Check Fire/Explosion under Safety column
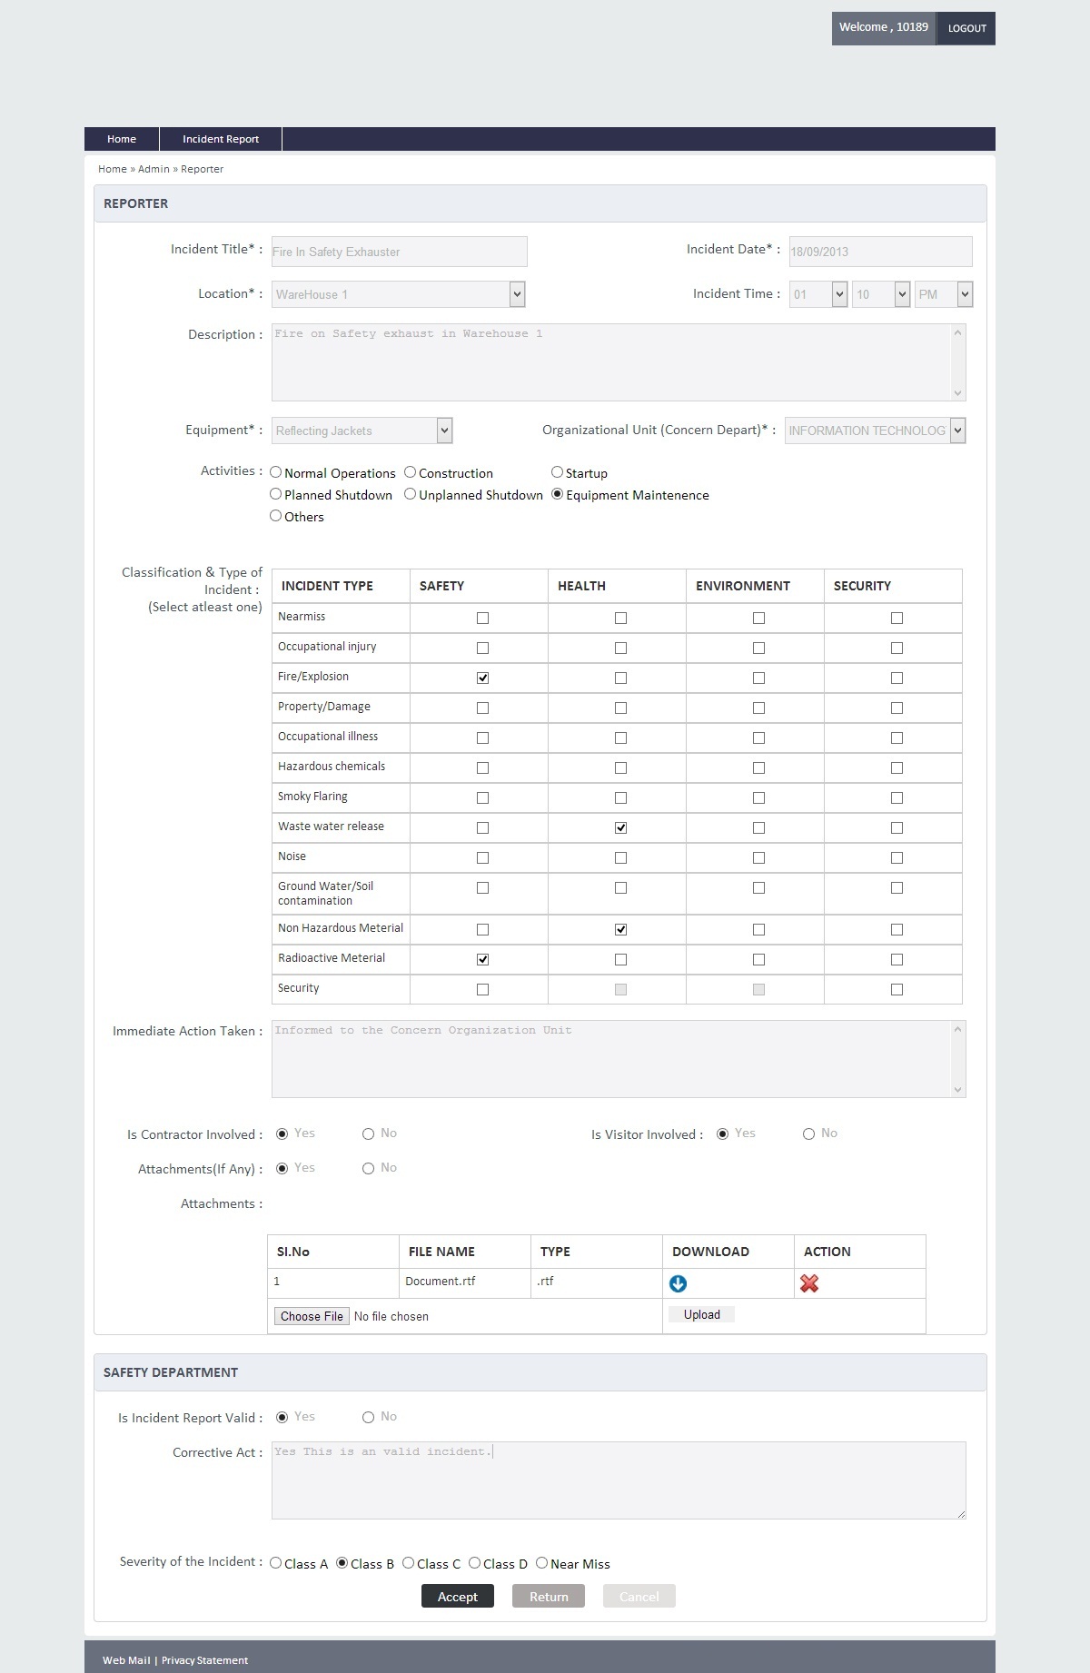Viewport: 1090px width, 1673px height. coord(482,678)
